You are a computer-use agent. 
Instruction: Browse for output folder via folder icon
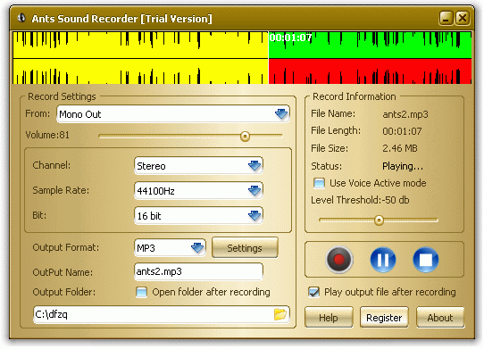[x=280, y=314]
